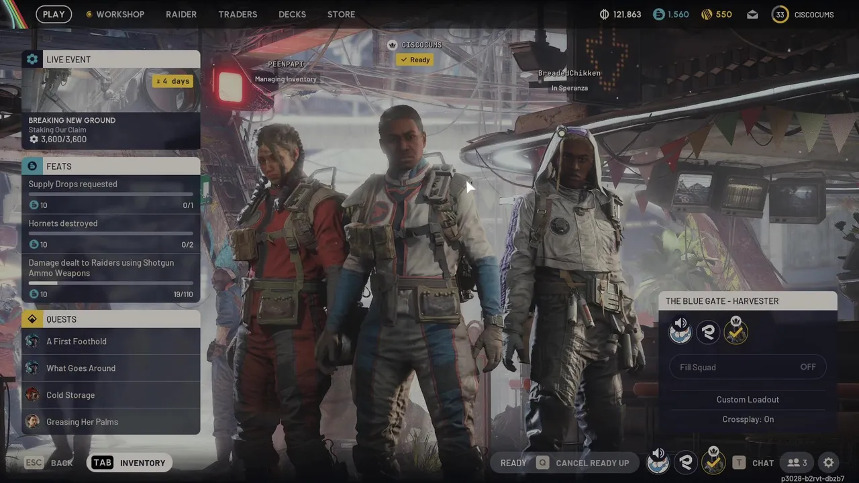This screenshot has width=859, height=483.
Task: Click the Managing Inventory status text
Action: tap(285, 79)
